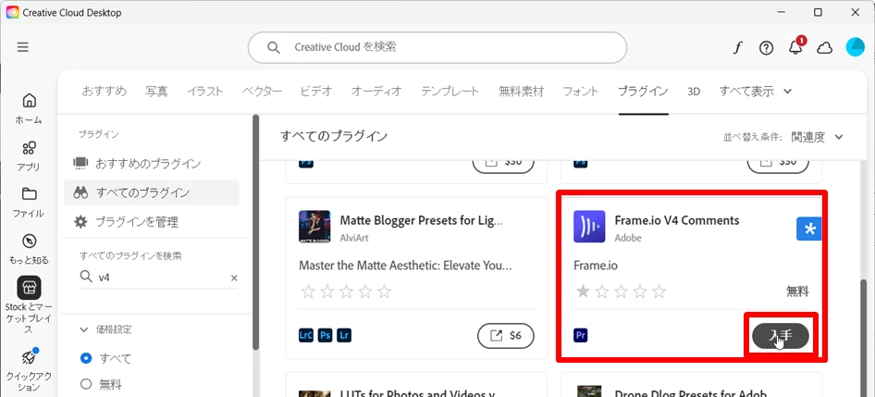Open もっと知る in the sidebar

point(29,249)
